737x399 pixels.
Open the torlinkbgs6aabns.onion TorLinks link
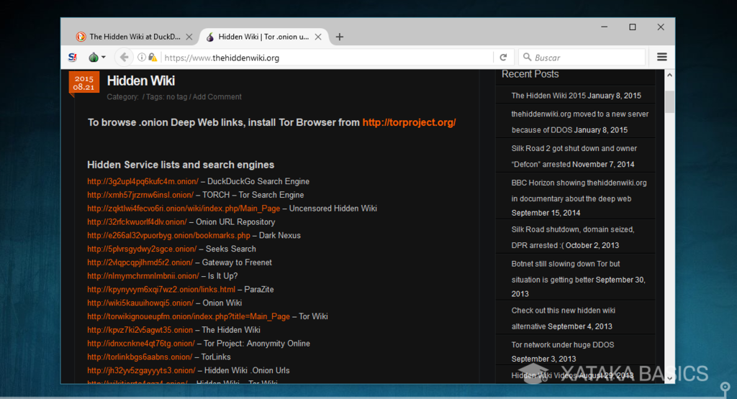point(140,357)
